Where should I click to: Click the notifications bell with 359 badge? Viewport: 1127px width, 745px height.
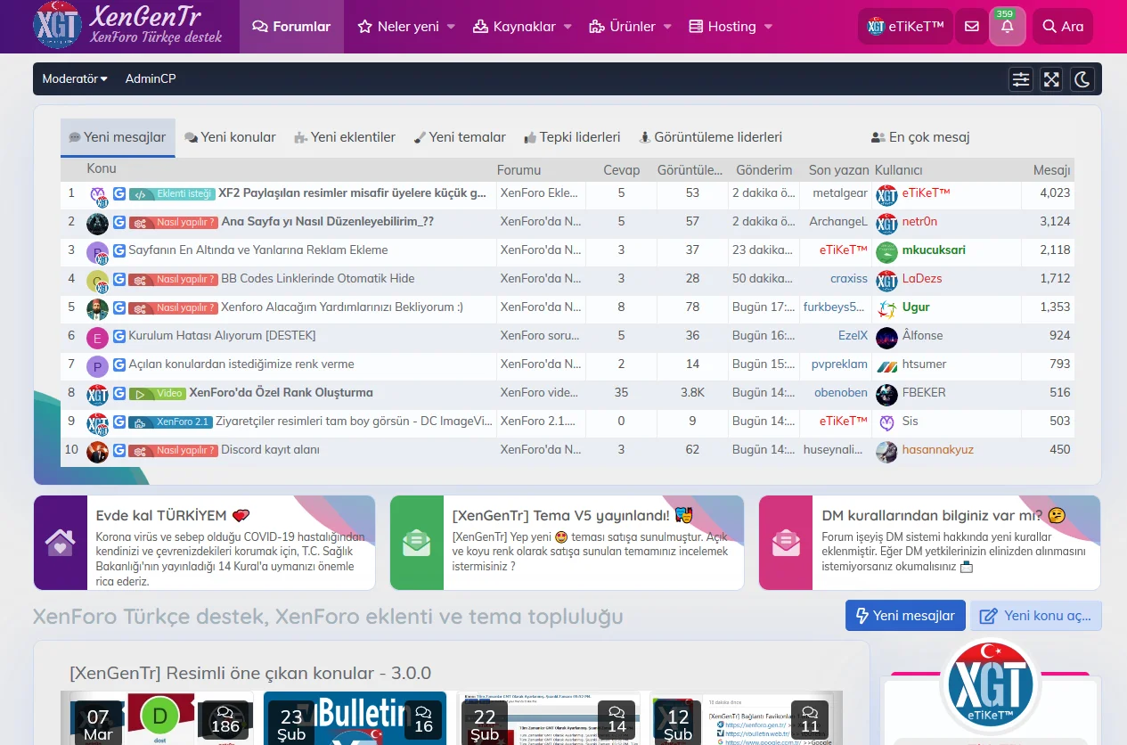tap(1007, 28)
